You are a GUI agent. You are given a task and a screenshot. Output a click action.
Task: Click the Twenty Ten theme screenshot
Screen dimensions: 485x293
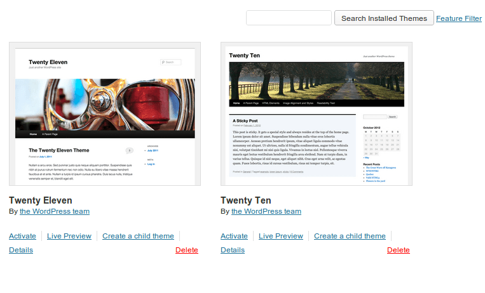coord(317,114)
